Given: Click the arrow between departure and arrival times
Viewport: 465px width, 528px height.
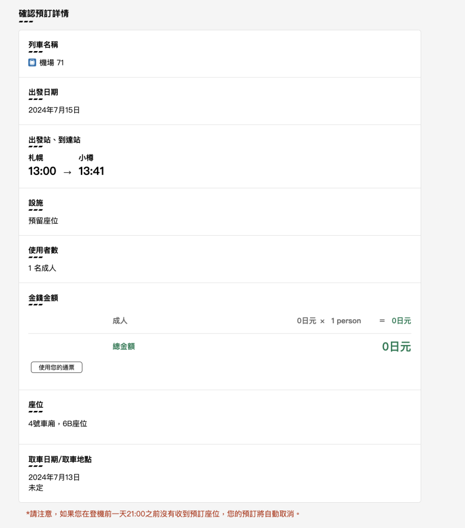Looking at the screenshot, I should coord(67,172).
